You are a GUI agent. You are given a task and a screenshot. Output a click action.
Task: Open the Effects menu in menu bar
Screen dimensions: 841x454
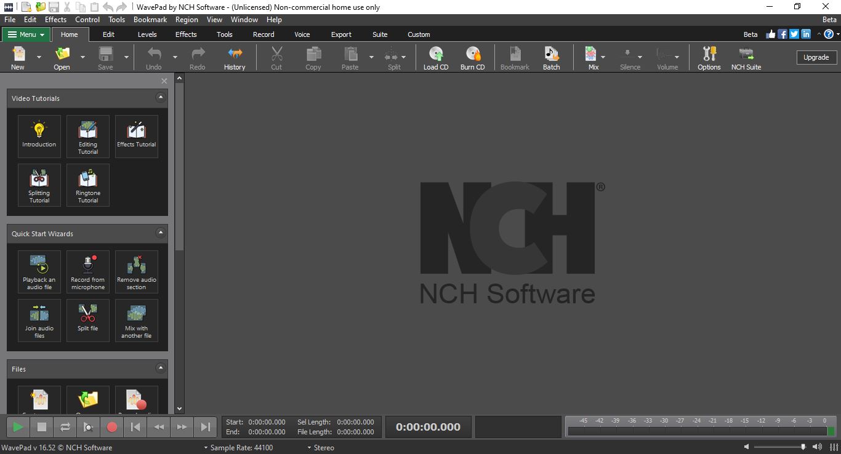pyautogui.click(x=56, y=20)
